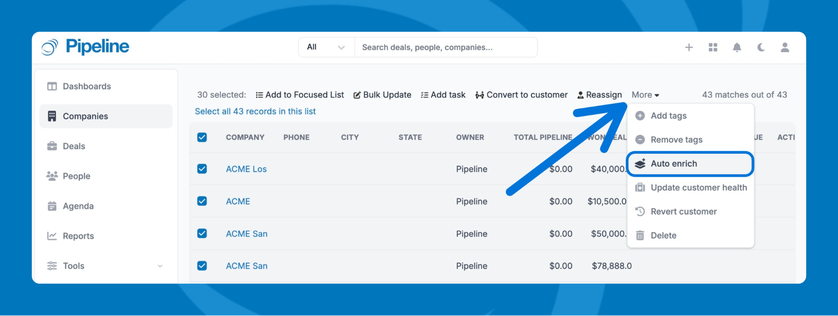Toggle dark mode moon icon

[761, 47]
